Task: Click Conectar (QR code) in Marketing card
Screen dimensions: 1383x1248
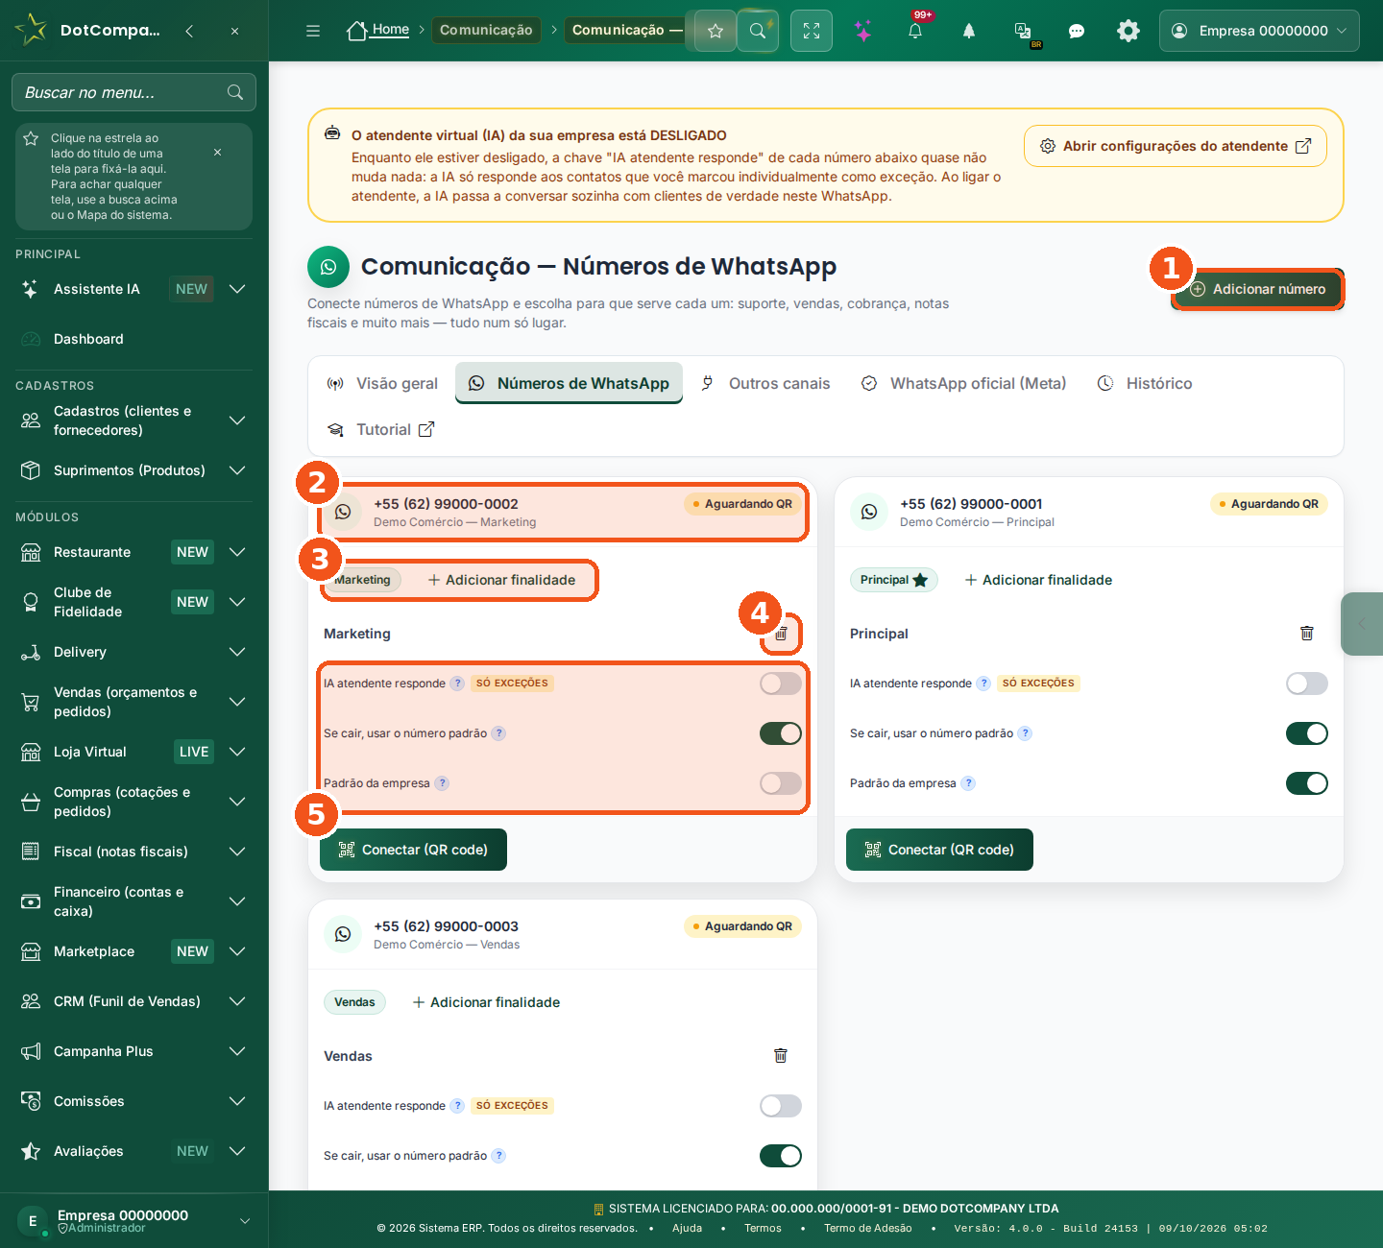Action: point(413,850)
